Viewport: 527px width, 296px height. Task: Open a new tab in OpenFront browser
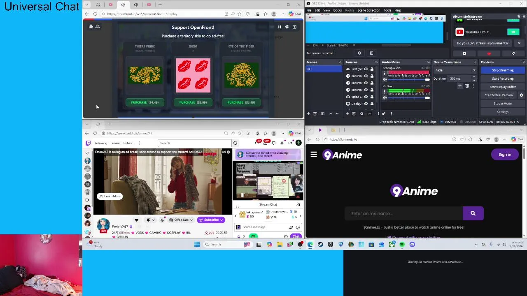point(160,5)
